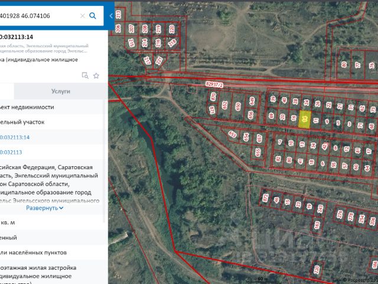Select parcel 69 on the map
The image size is (378, 284).
click(272, 116)
